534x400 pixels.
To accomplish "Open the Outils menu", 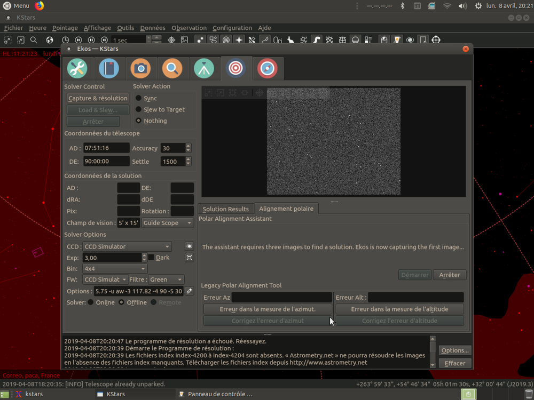I will click(125, 28).
